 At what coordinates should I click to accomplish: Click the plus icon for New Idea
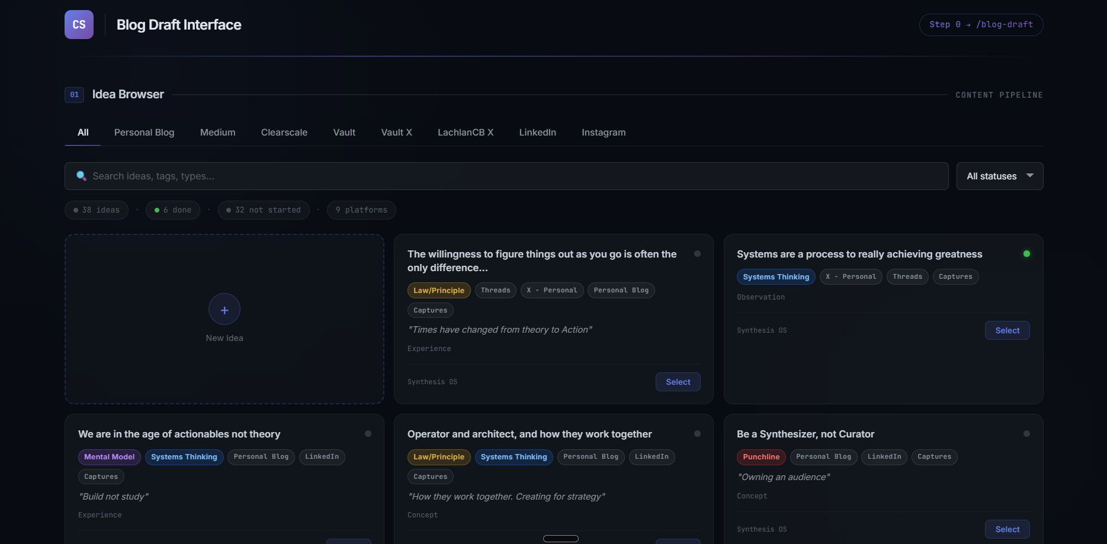(x=224, y=310)
